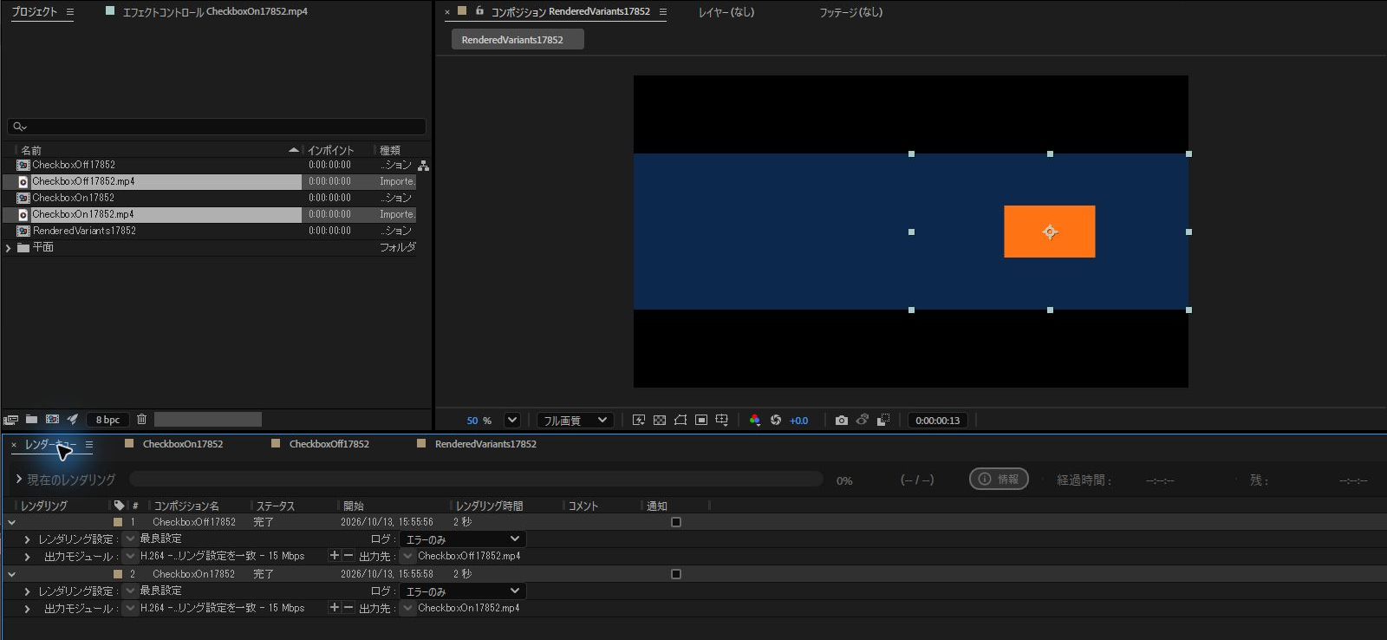Delete selected items with the trash icon
This screenshot has height=640, width=1387.
(141, 420)
